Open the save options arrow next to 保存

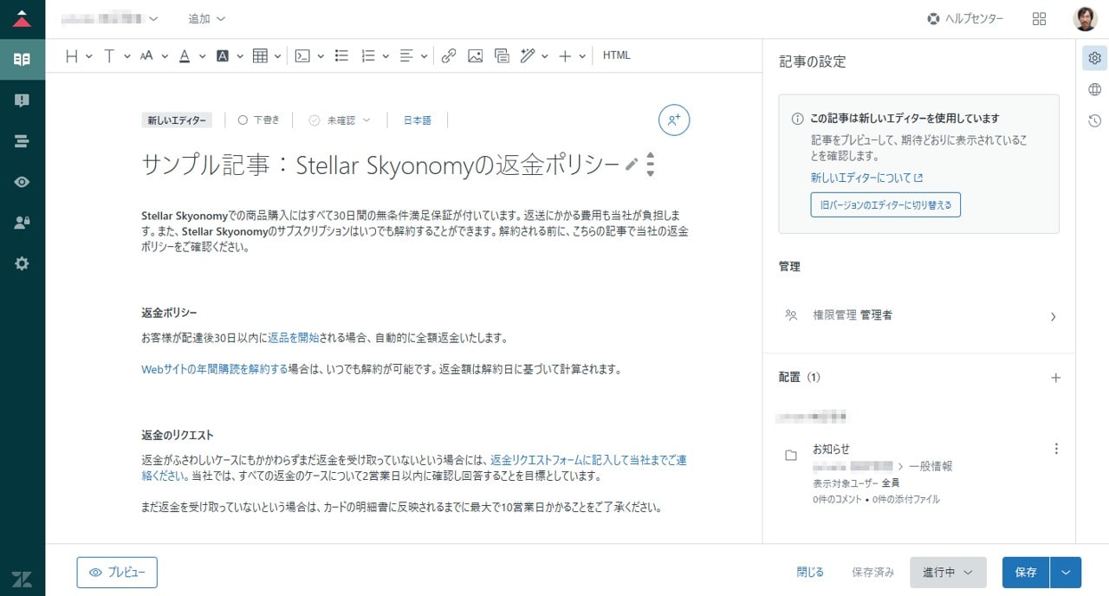click(1066, 573)
